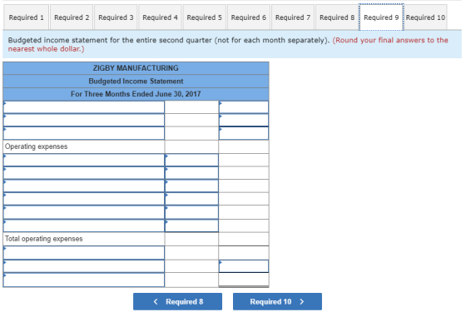
Task: Open second label dropdown below Operating expenses
Action: coord(84,173)
